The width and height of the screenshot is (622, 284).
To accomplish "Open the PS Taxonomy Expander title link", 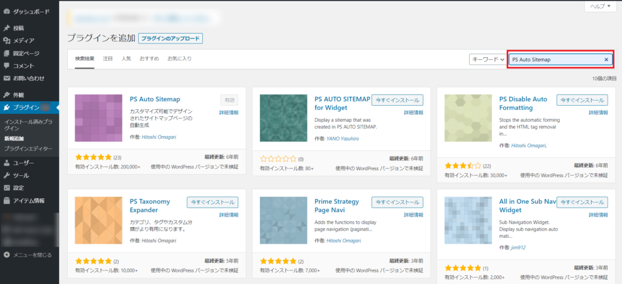I will (x=149, y=206).
